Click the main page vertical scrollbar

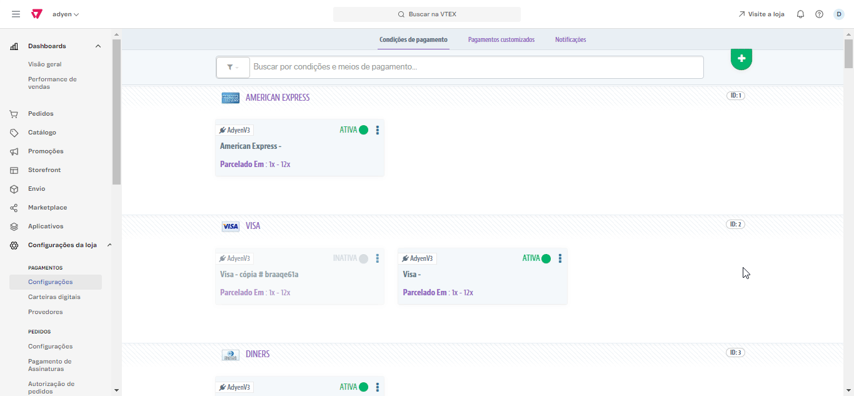pos(849,54)
